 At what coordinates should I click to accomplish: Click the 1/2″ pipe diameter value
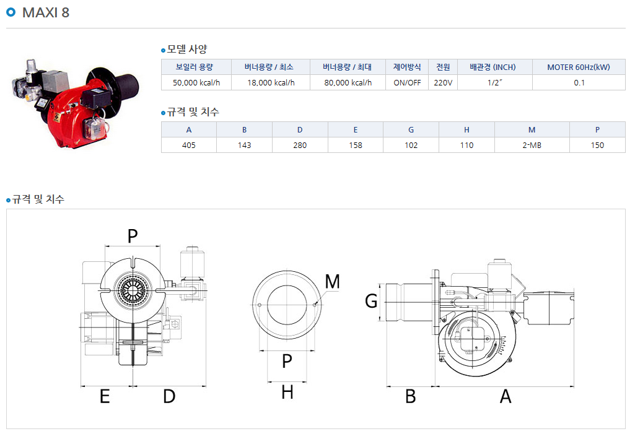pyautogui.click(x=494, y=82)
